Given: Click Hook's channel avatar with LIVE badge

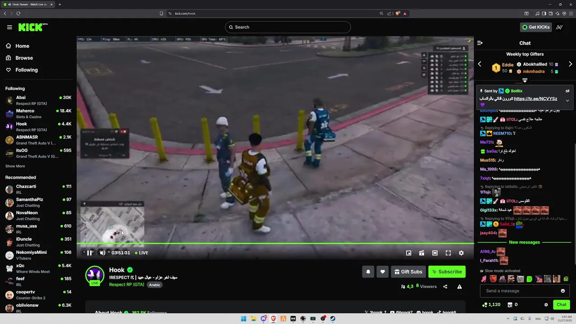Looking at the screenshot, I should (95, 275).
